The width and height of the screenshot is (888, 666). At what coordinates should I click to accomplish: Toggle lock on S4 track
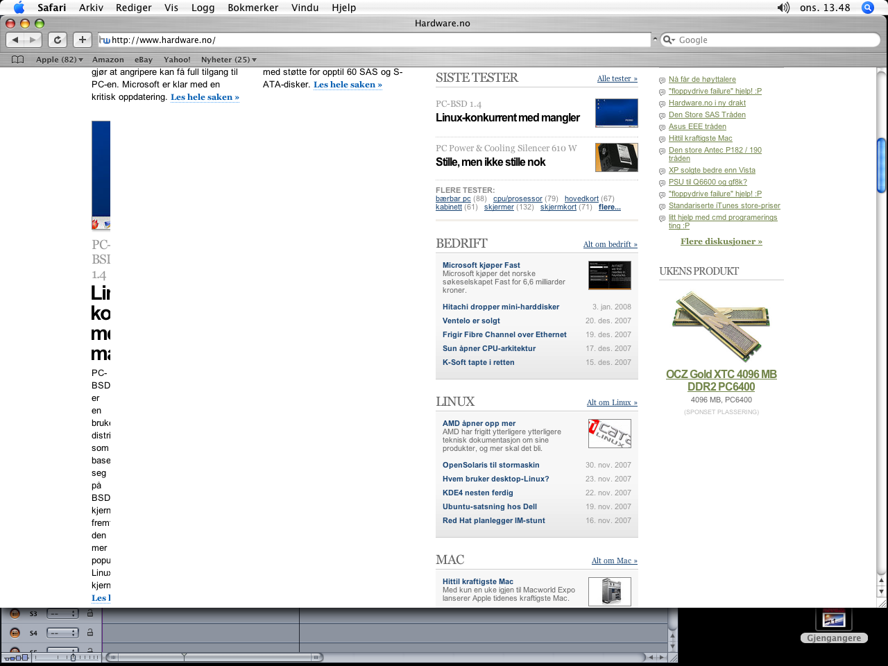tap(89, 633)
